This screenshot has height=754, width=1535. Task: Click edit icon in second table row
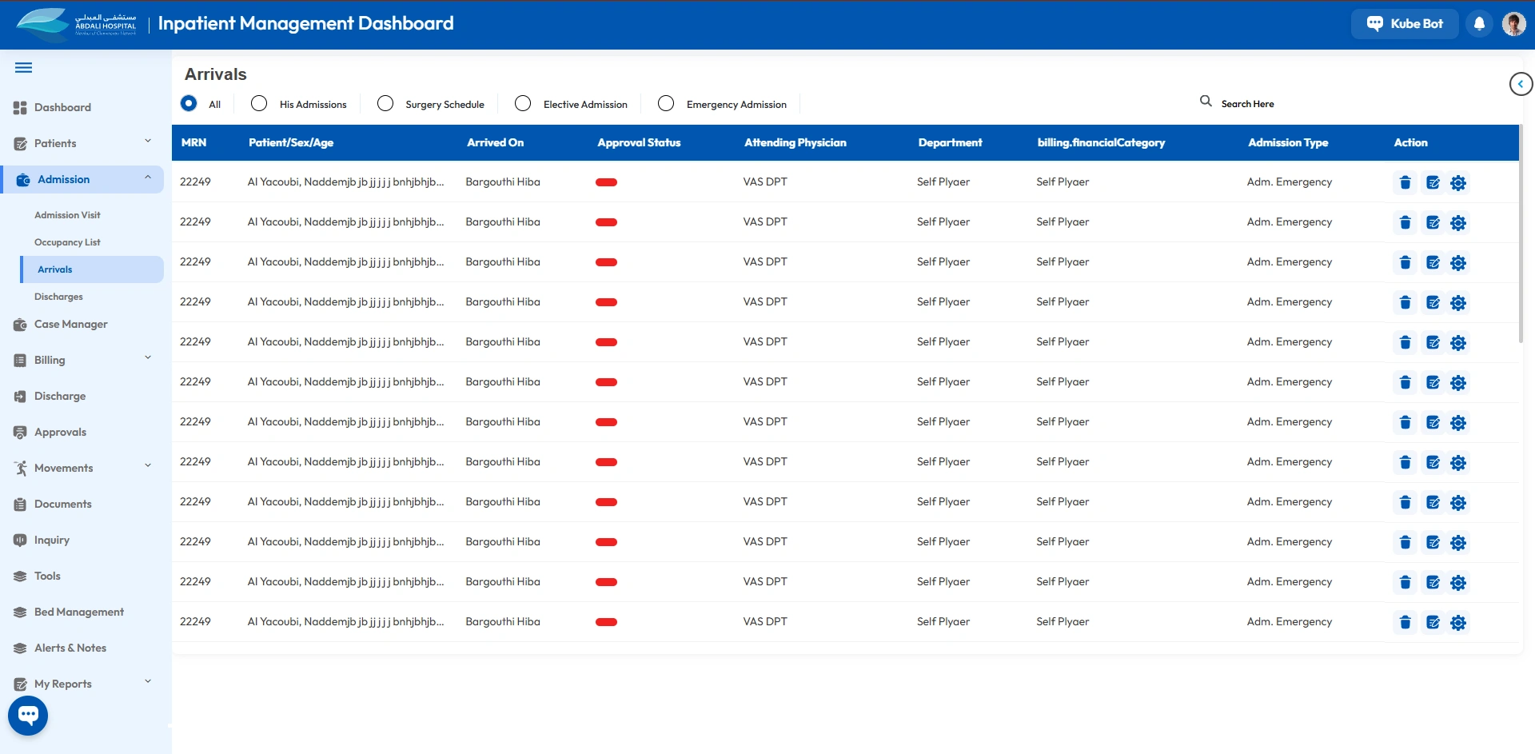pyautogui.click(x=1433, y=223)
